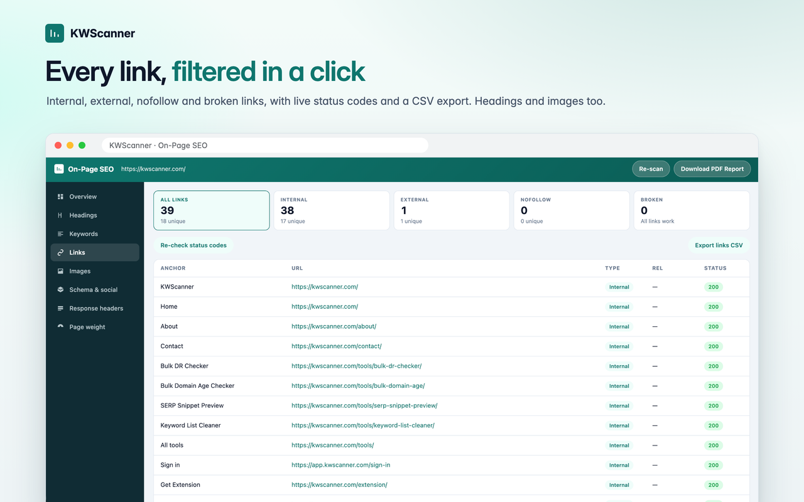Click the ANCHOR column header
The height and width of the screenshot is (502, 804).
tap(173, 268)
